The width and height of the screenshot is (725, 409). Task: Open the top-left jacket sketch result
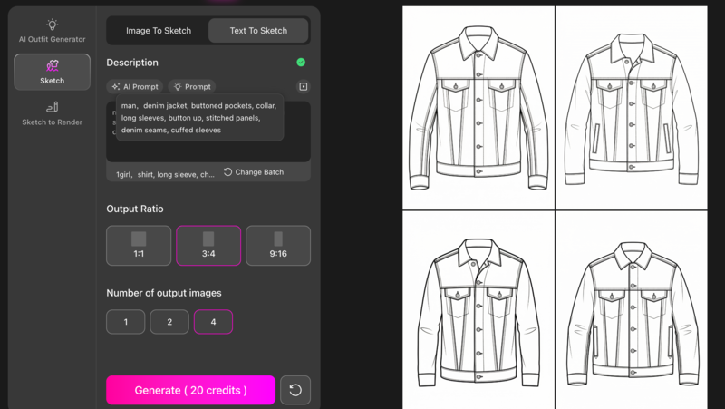(478, 108)
